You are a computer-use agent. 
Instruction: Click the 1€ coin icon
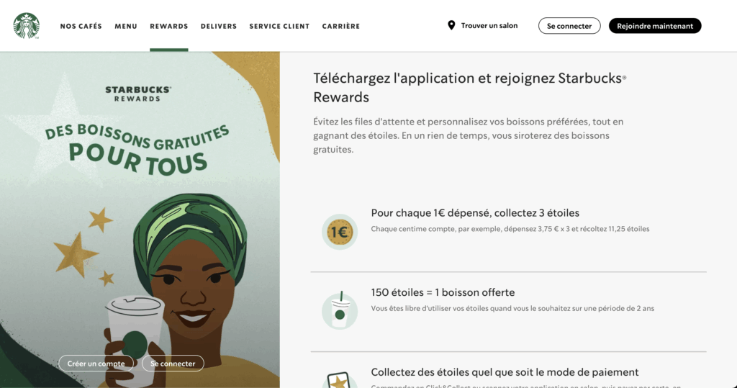340,232
